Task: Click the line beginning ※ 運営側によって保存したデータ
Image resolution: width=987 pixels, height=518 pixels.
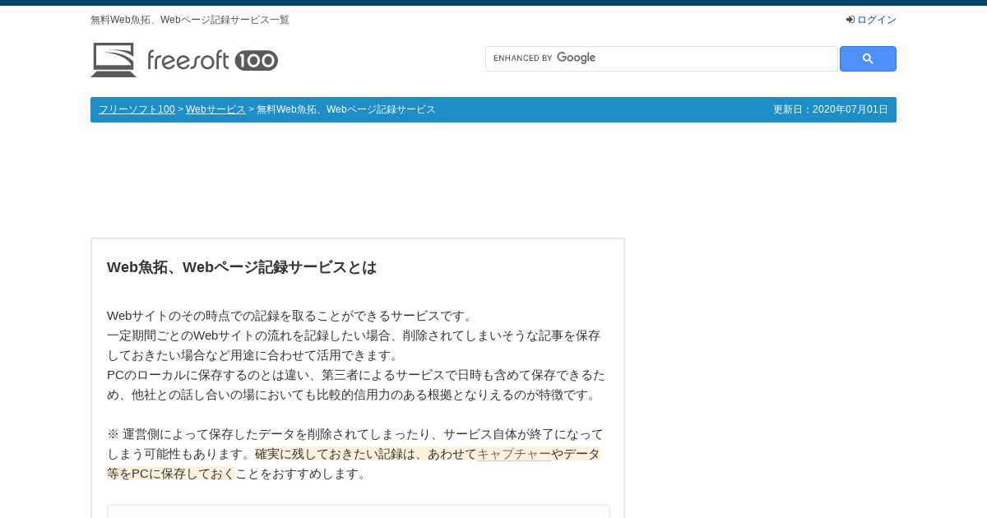Action: (x=355, y=434)
